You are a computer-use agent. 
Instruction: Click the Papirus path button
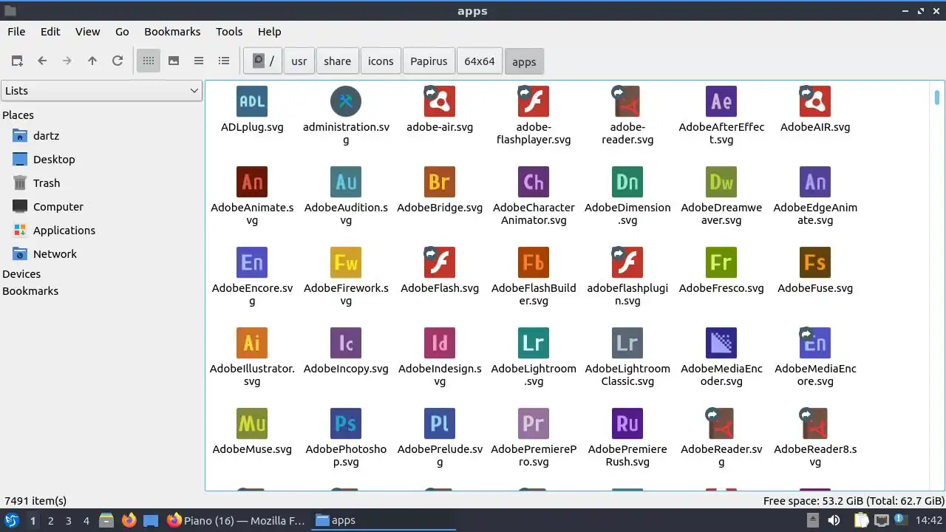tap(429, 61)
